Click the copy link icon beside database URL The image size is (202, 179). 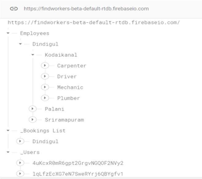(14, 9)
